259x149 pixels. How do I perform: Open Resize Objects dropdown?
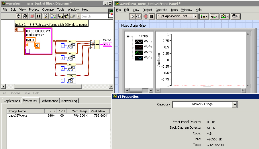[x=225, y=16]
